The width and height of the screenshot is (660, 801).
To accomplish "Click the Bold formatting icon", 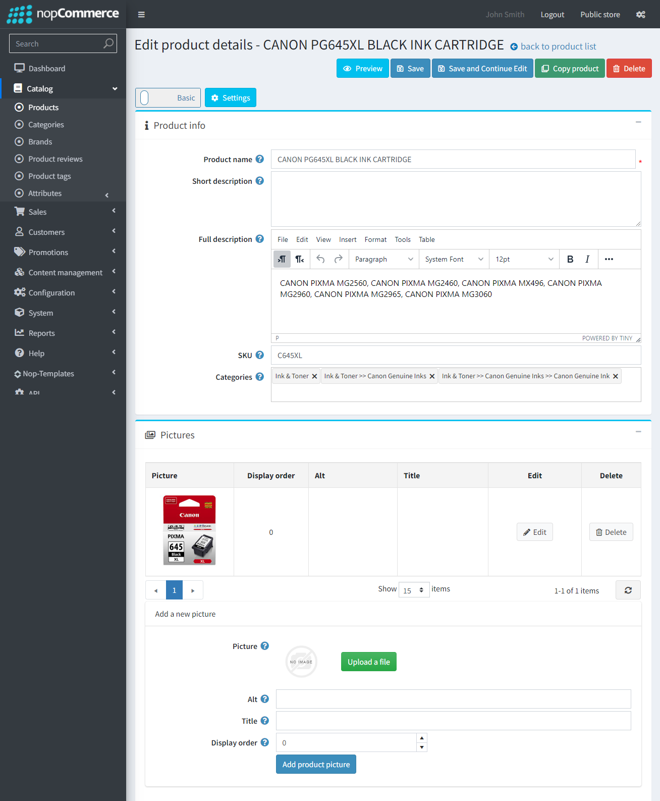I will click(x=570, y=259).
